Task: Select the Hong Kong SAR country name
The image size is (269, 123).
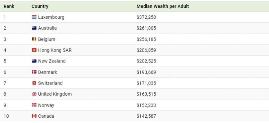Action: click(x=55, y=50)
